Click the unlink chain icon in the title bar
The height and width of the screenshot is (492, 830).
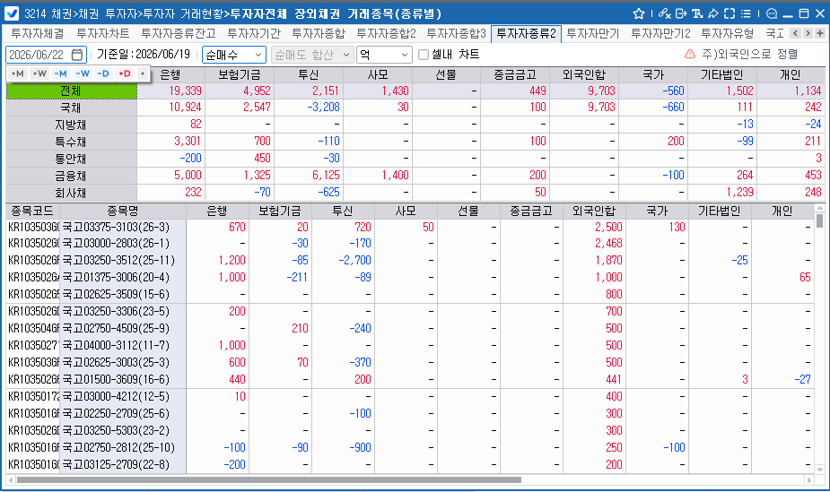pyautogui.click(x=664, y=13)
